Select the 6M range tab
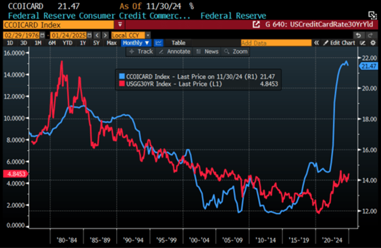Image resolution: width=381 pixels, height=248 pixels. [52, 43]
